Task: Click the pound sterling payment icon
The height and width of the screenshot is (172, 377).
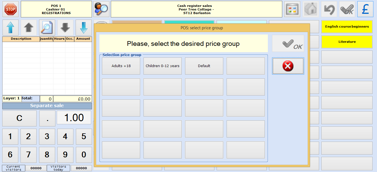Action: tap(365, 9)
